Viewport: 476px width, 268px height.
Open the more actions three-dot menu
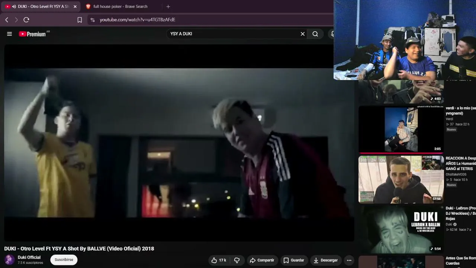(x=349, y=260)
